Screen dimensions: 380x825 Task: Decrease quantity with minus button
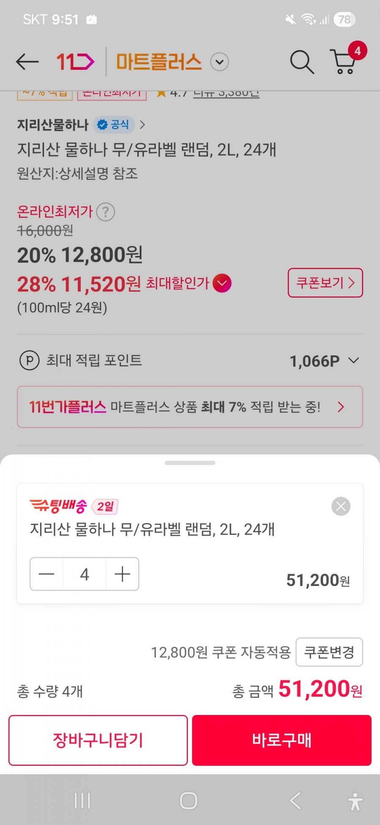click(46, 574)
